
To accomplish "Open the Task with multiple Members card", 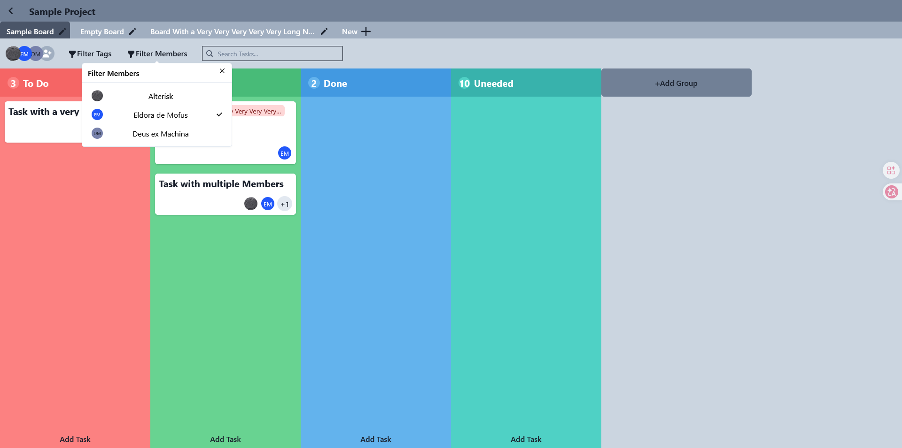I will tap(225, 194).
